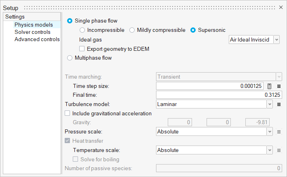Go to Advanced controls settings

coord(37,39)
